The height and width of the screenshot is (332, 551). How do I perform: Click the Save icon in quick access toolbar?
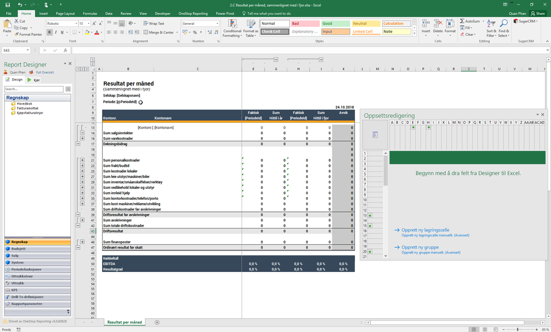pos(8,5)
